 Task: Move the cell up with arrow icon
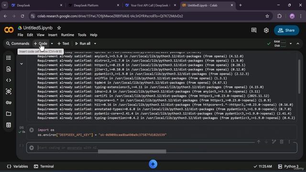[259, 142]
